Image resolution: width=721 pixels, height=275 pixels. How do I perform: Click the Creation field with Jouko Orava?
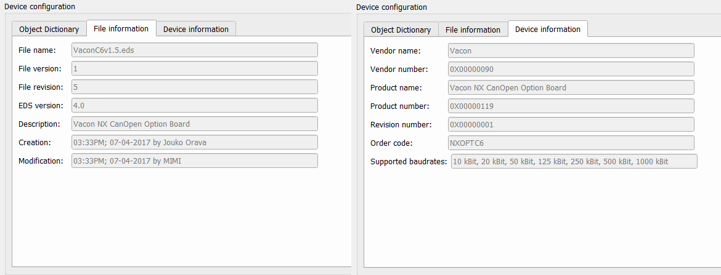click(x=195, y=142)
